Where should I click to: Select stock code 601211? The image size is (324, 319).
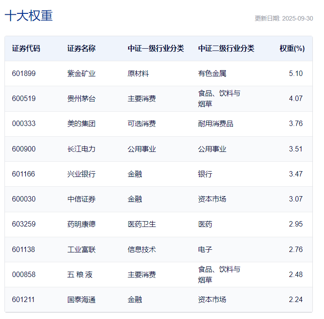click(x=23, y=299)
